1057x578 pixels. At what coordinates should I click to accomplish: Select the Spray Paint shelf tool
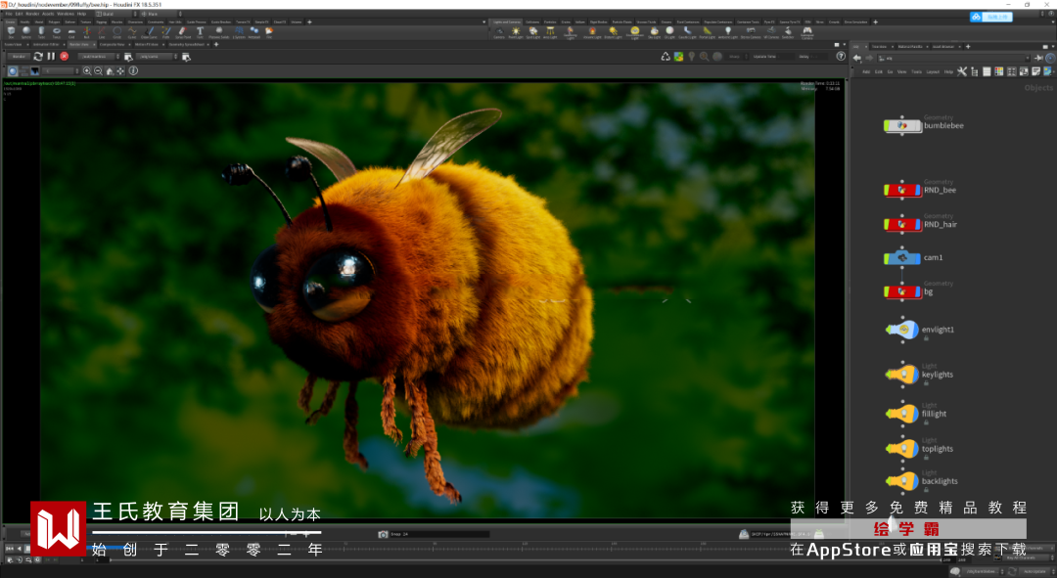point(183,31)
